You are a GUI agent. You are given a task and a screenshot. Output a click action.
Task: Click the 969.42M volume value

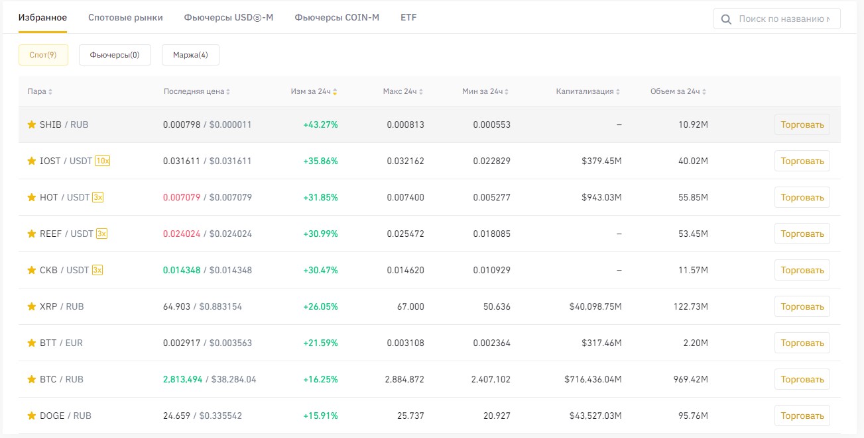690,379
